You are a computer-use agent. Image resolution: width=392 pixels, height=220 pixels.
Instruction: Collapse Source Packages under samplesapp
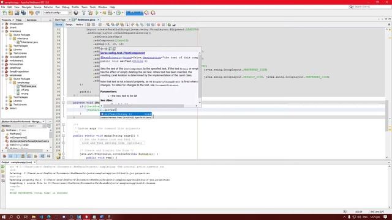coord(7,79)
